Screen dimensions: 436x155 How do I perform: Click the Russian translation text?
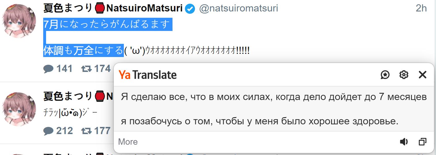274,109
